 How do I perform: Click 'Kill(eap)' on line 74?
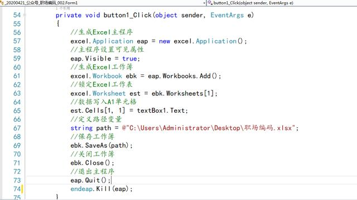(113, 189)
